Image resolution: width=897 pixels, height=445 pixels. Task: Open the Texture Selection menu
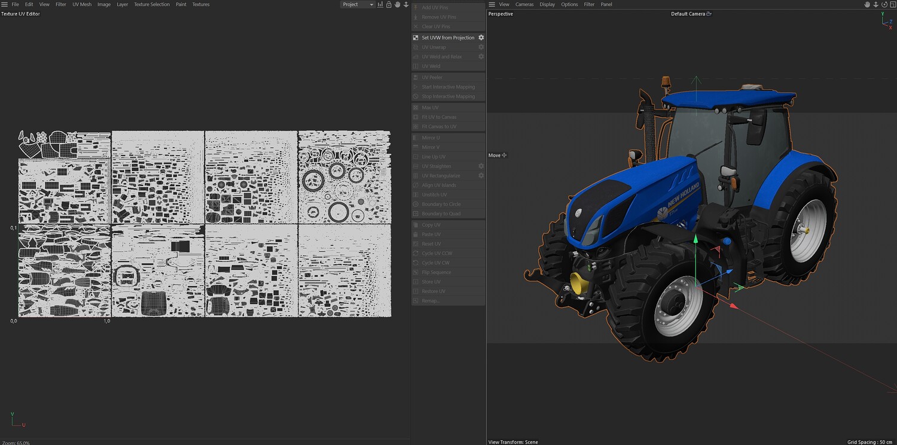tap(152, 4)
